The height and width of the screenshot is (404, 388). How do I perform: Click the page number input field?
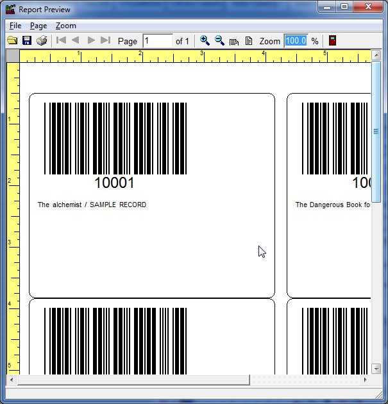(158, 41)
